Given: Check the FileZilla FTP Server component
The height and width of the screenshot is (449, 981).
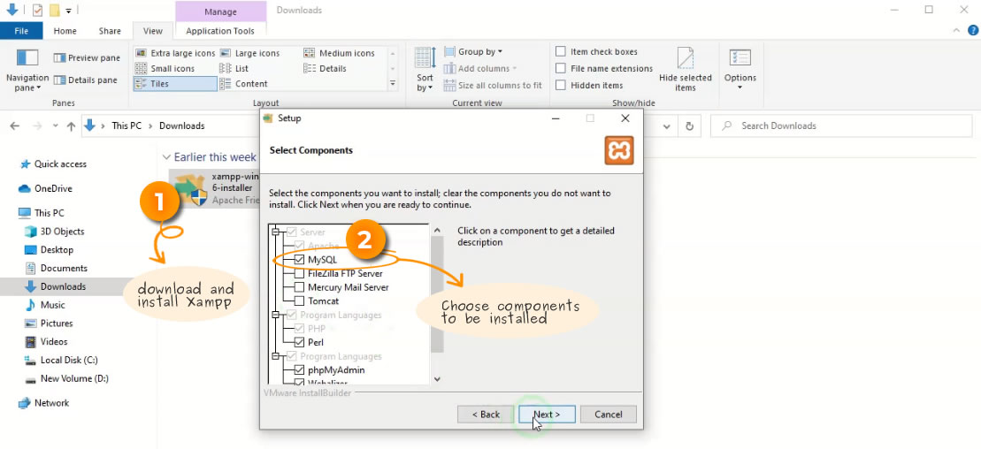Looking at the screenshot, I should (x=299, y=274).
